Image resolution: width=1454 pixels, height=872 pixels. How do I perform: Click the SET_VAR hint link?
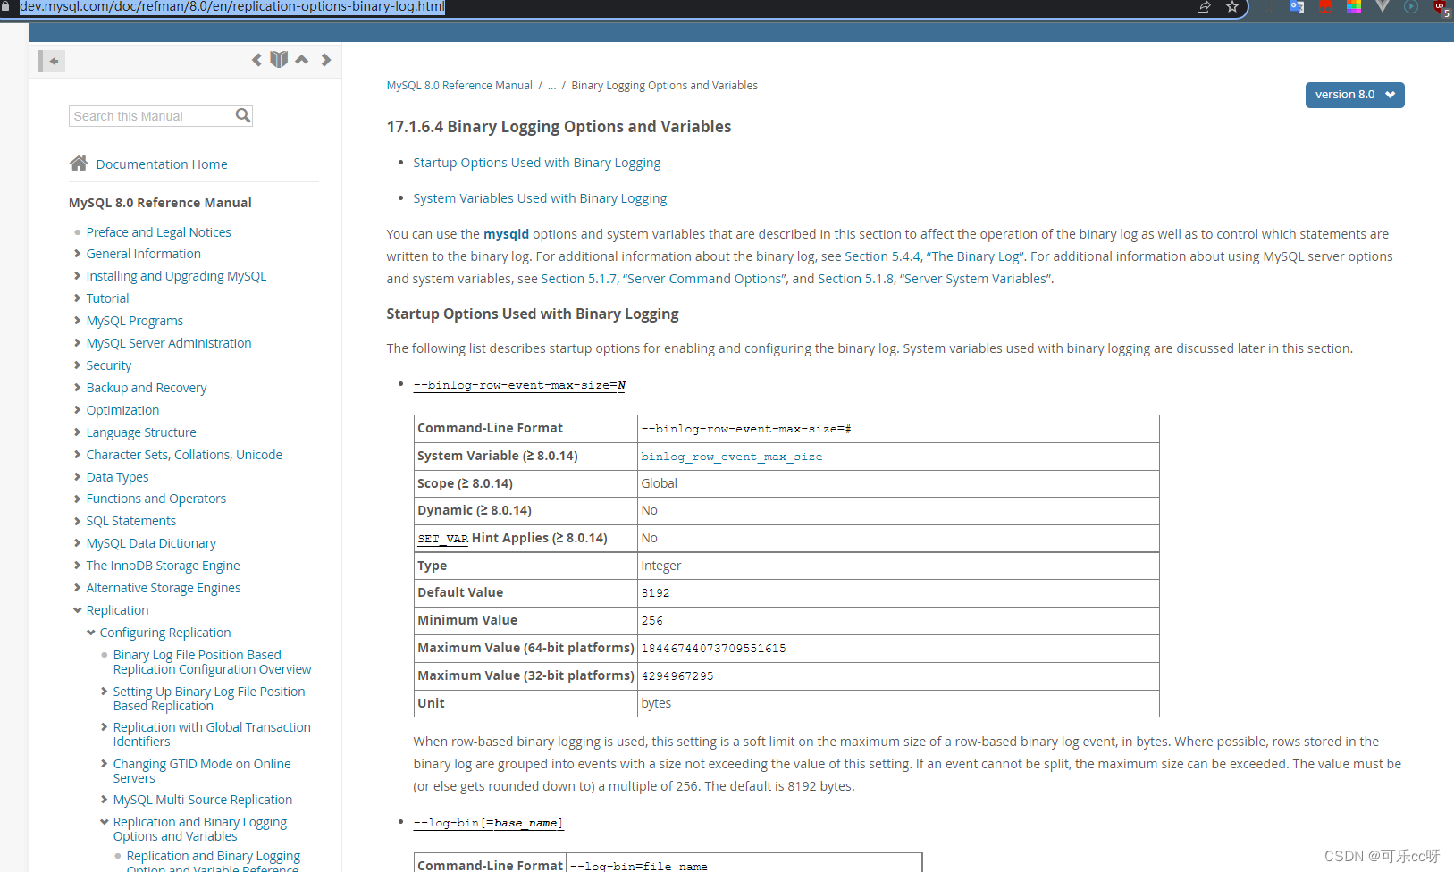point(443,539)
